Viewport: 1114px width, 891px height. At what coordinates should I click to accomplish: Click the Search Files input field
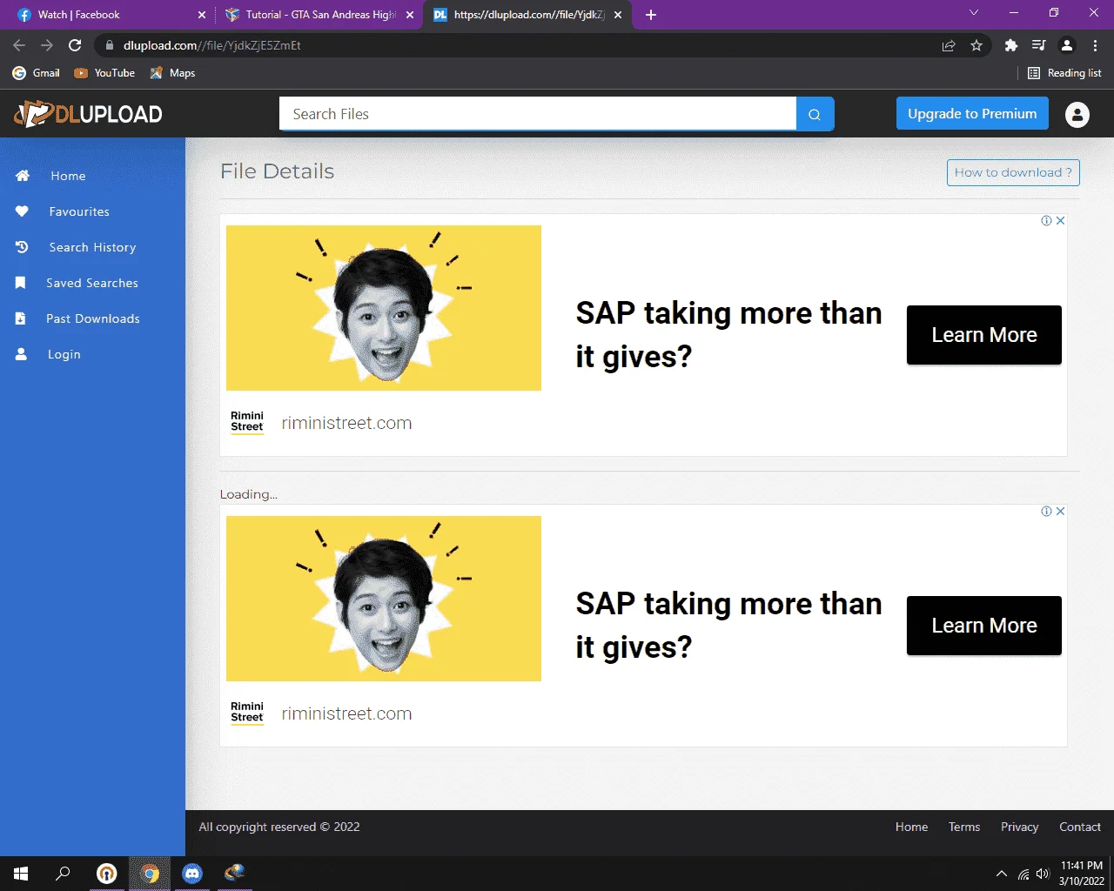537,114
